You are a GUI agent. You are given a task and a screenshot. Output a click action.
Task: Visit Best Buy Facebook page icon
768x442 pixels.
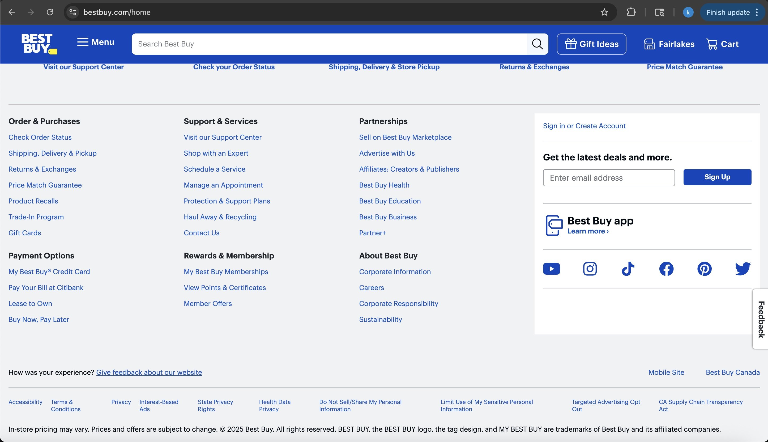pyautogui.click(x=666, y=269)
